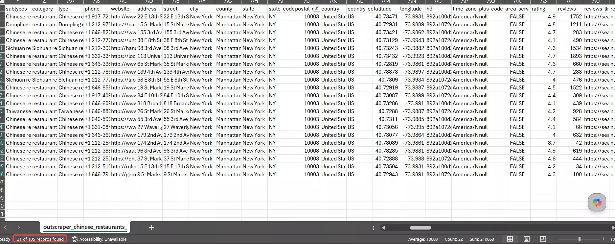Click the zoom slider handle
Screen dimensions: 615x244
pos(580,239)
